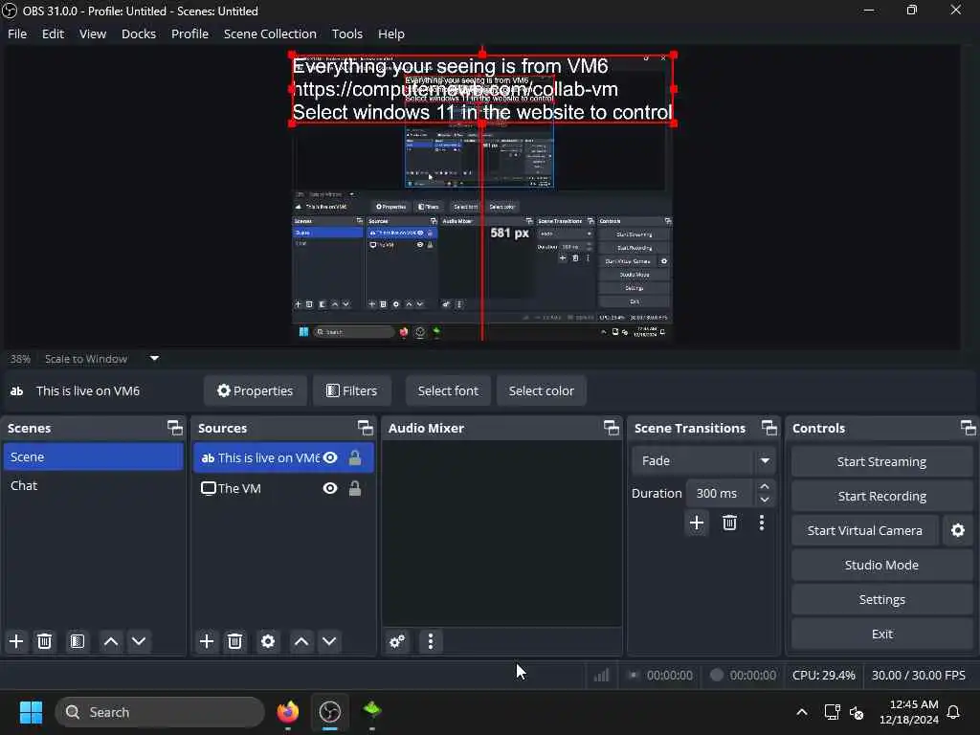Open Firefox from the taskbar

point(288,712)
